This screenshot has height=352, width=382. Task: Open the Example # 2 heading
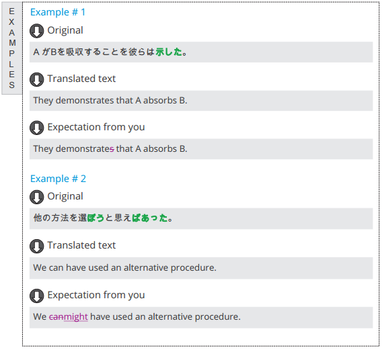point(58,179)
